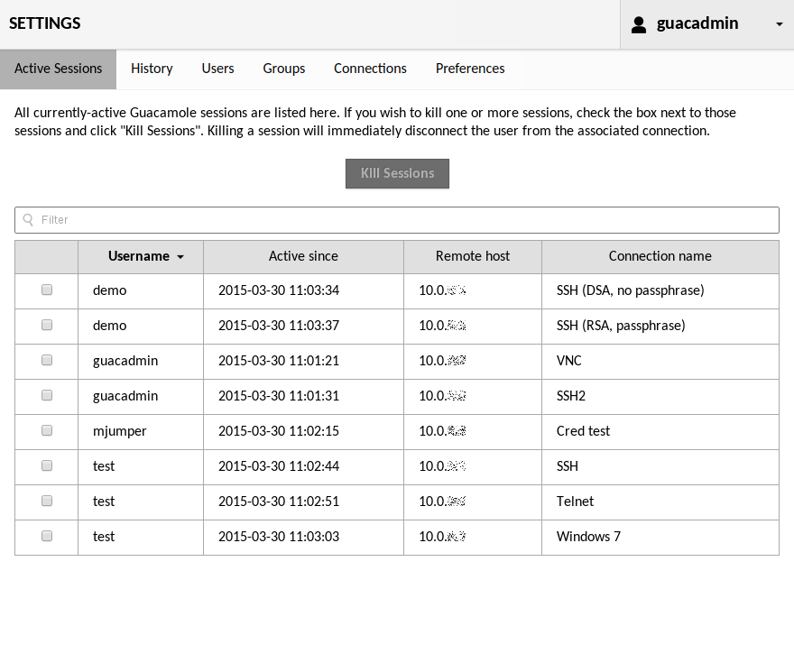Switch to the Groups tab

(x=283, y=68)
